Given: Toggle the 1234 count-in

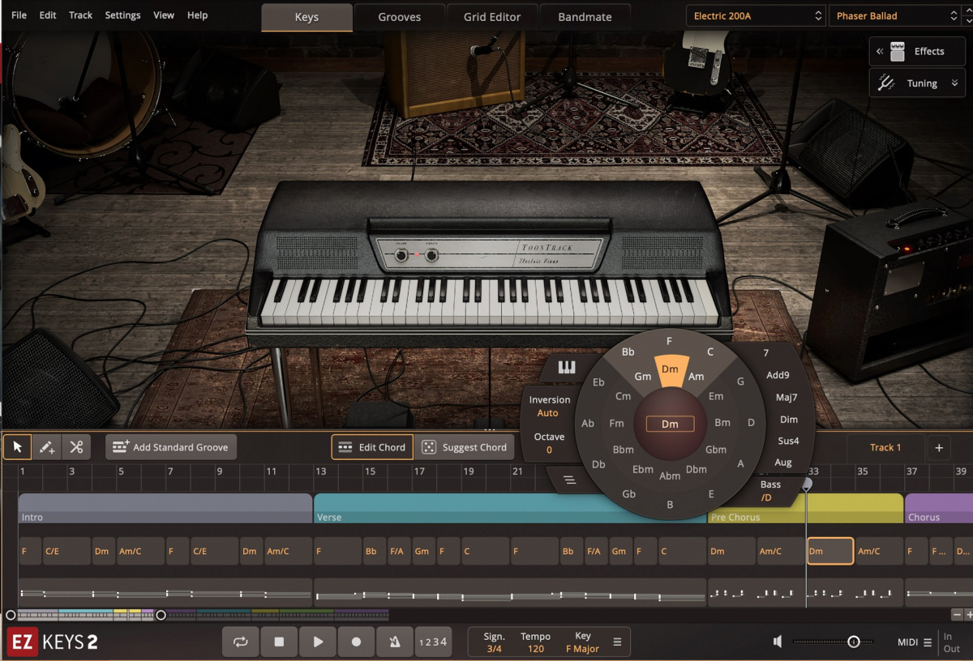Looking at the screenshot, I should (x=433, y=641).
